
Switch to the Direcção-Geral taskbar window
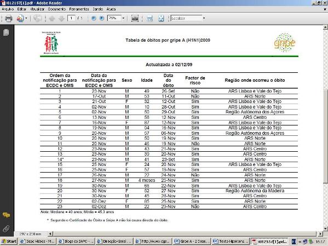(x=114, y=242)
